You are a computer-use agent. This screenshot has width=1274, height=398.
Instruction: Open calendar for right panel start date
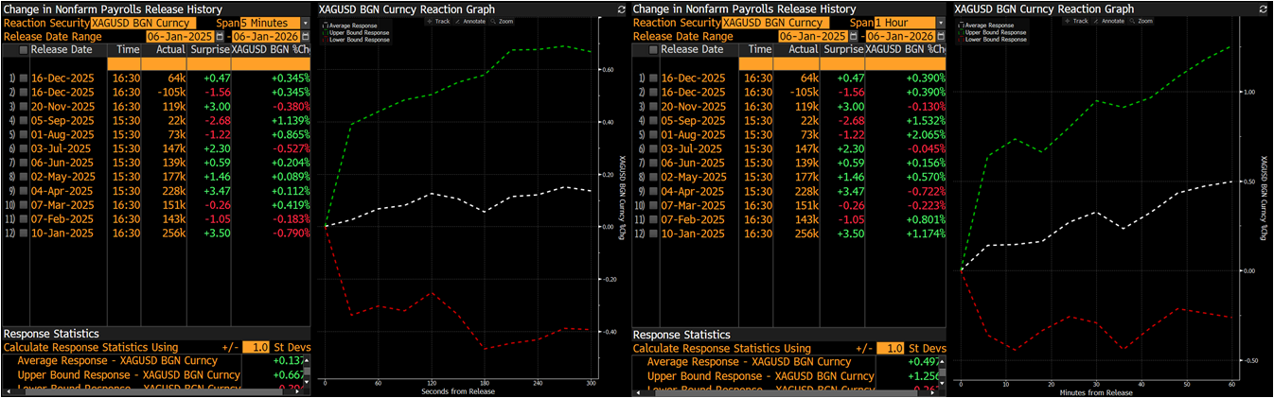(853, 36)
